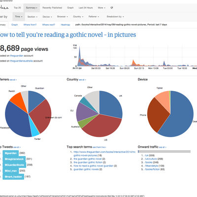
Task: Open 'the guardian gothic fiction' search term
Action: click(x=88, y=163)
